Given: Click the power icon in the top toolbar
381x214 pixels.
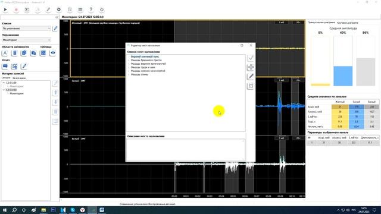Looking at the screenshot, I should tap(102, 10).
